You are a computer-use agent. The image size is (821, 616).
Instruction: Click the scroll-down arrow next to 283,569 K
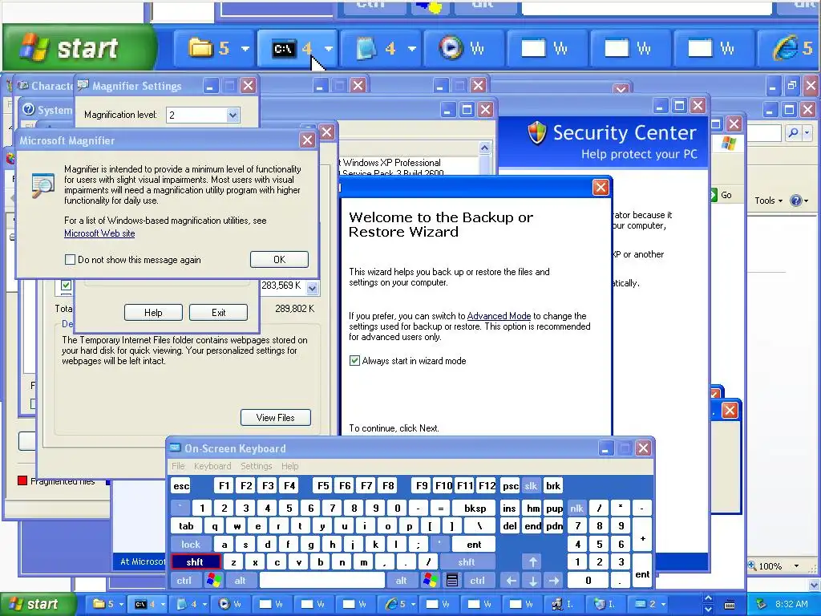(x=312, y=288)
